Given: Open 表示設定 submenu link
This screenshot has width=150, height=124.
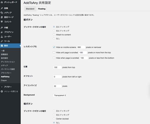Looking at the screenshot, I should pyautogui.click(x=4, y=58).
